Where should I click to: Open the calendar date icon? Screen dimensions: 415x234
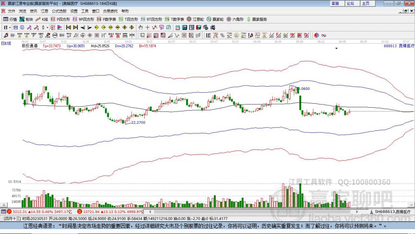click(178, 28)
